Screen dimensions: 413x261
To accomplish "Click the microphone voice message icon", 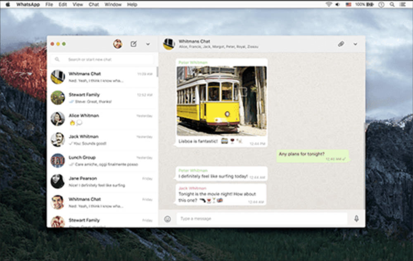I will point(356,218).
